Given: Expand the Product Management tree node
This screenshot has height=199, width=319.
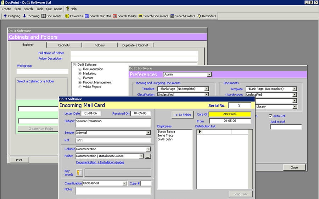Looking at the screenshot, I should pos(80,82).
